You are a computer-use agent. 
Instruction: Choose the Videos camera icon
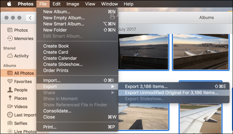click(10, 106)
